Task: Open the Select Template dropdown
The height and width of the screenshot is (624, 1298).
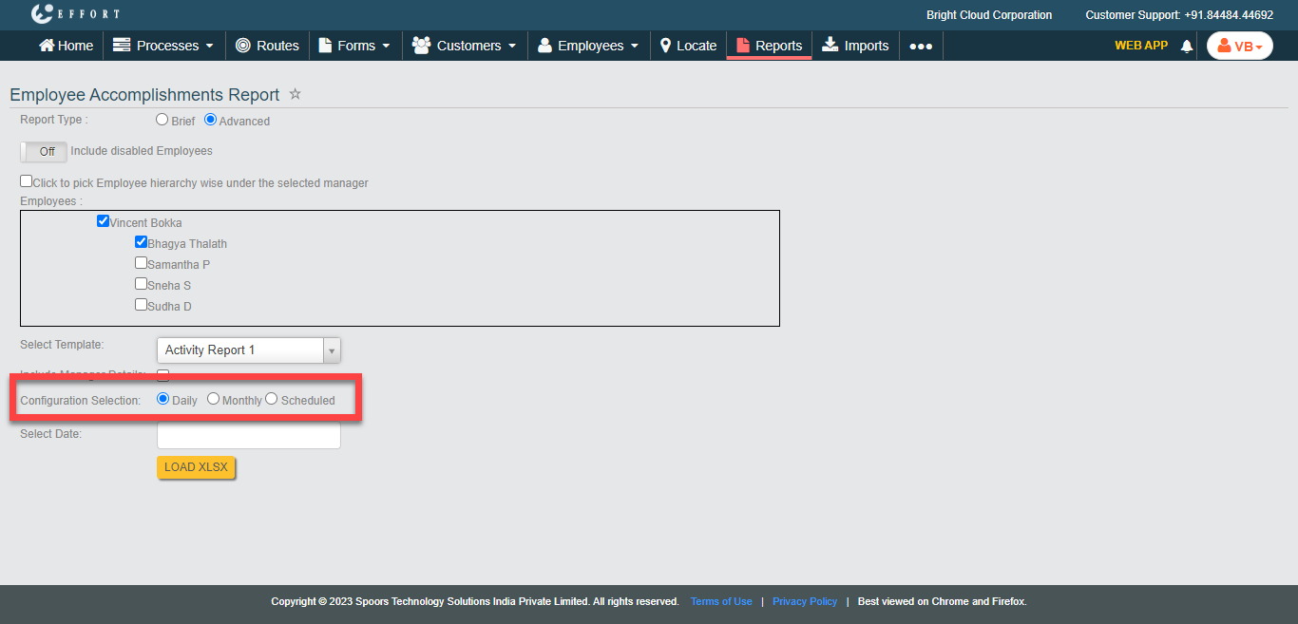Action: tap(248, 350)
